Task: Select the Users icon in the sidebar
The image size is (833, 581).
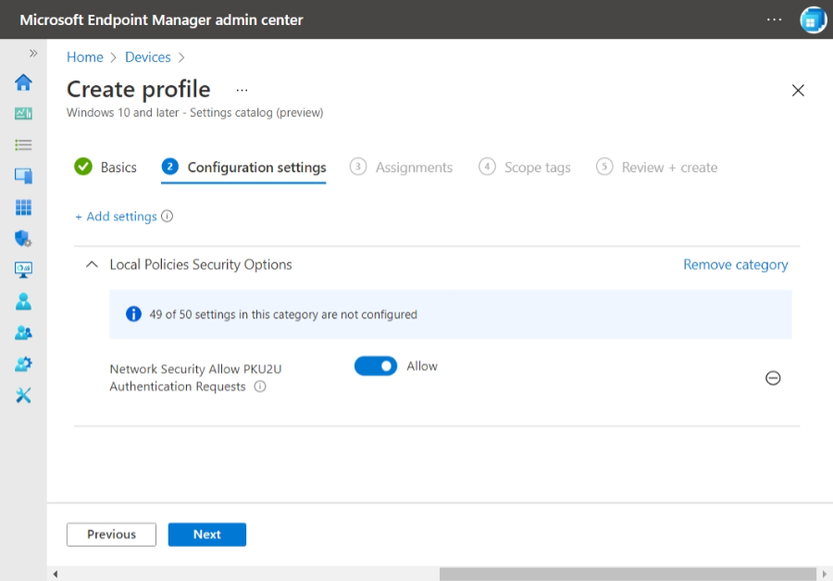Action: [x=23, y=301]
